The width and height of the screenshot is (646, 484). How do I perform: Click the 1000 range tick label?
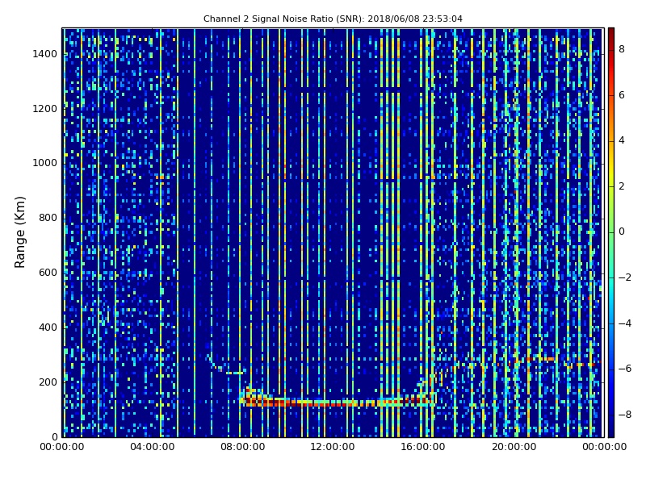point(45,163)
